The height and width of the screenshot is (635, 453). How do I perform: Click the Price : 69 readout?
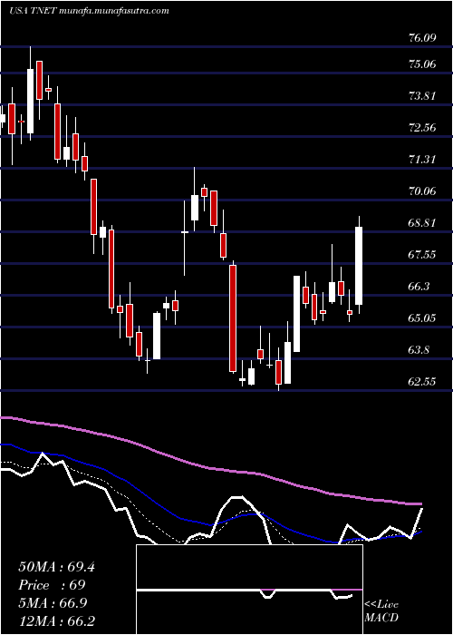coord(53,585)
